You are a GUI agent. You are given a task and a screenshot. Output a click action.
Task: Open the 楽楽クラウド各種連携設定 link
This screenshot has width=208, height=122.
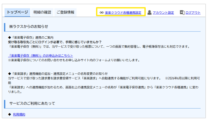pyautogui.click(x=123, y=13)
